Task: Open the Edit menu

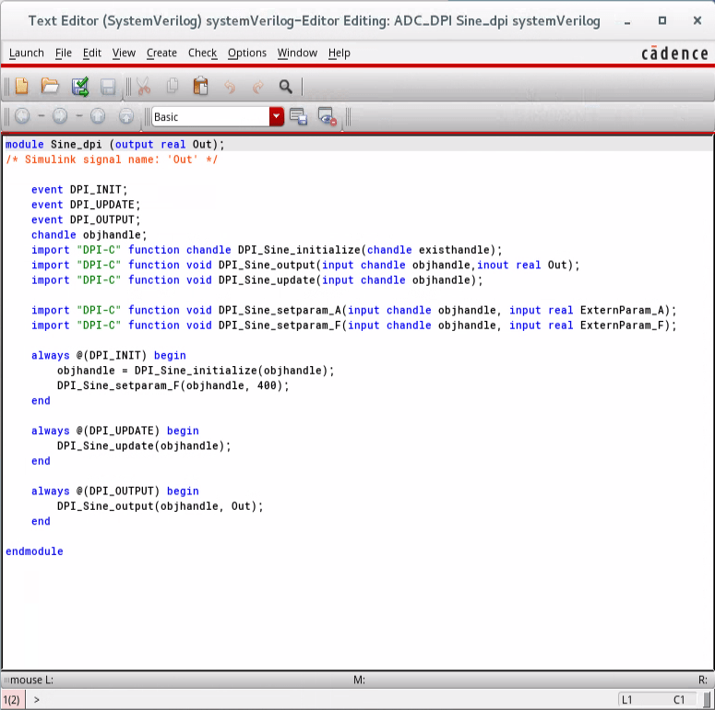Action: tap(92, 53)
